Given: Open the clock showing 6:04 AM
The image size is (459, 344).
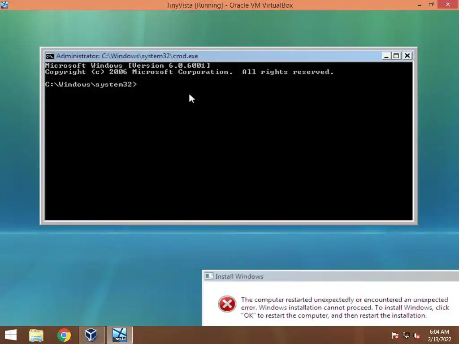Looking at the screenshot, I should 439,335.
